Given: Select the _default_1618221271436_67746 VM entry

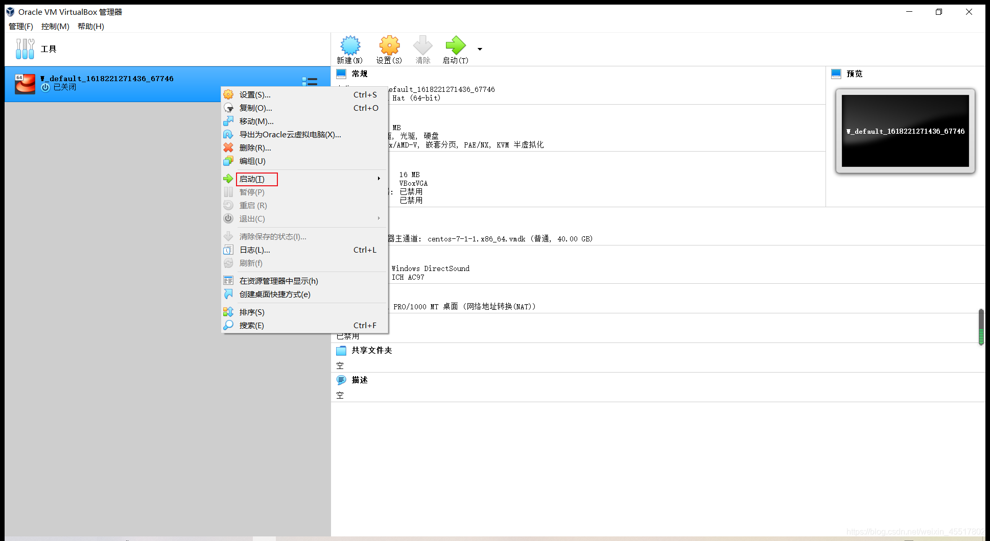Looking at the screenshot, I should tap(168, 84).
